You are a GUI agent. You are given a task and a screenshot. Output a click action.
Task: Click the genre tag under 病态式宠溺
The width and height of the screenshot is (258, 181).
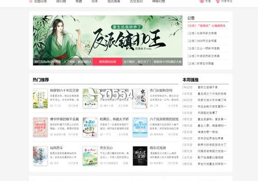[173, 163]
